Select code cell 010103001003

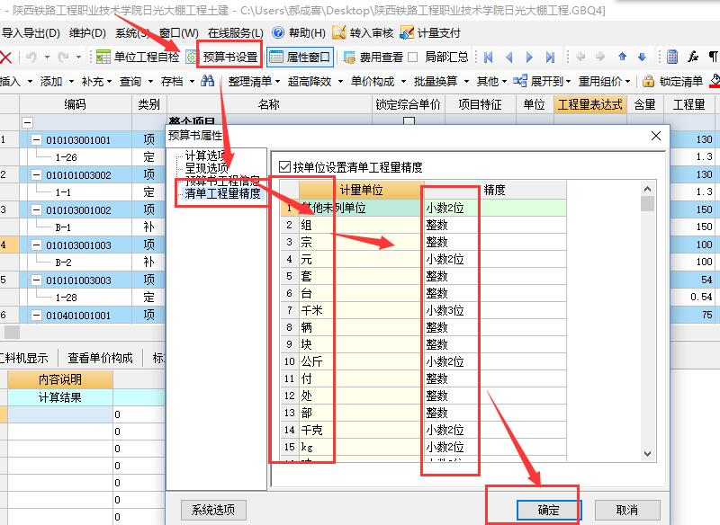pyautogui.click(x=79, y=245)
